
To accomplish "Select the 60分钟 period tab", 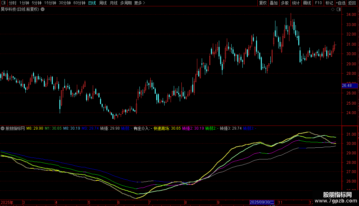I will (x=79, y=3).
